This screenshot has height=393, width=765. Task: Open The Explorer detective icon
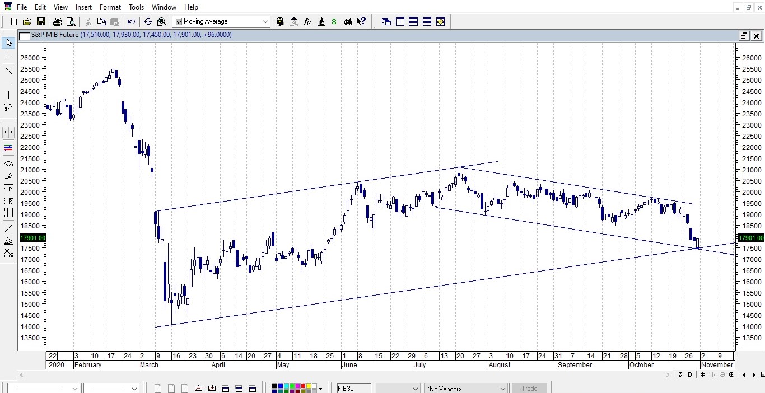point(294,21)
